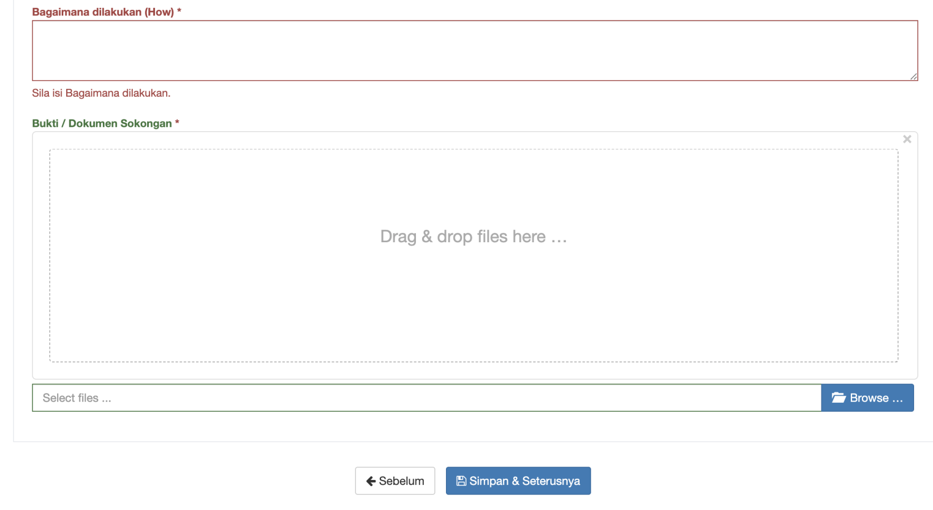
Task: Click the textarea resize grip icon
Action: 914,77
